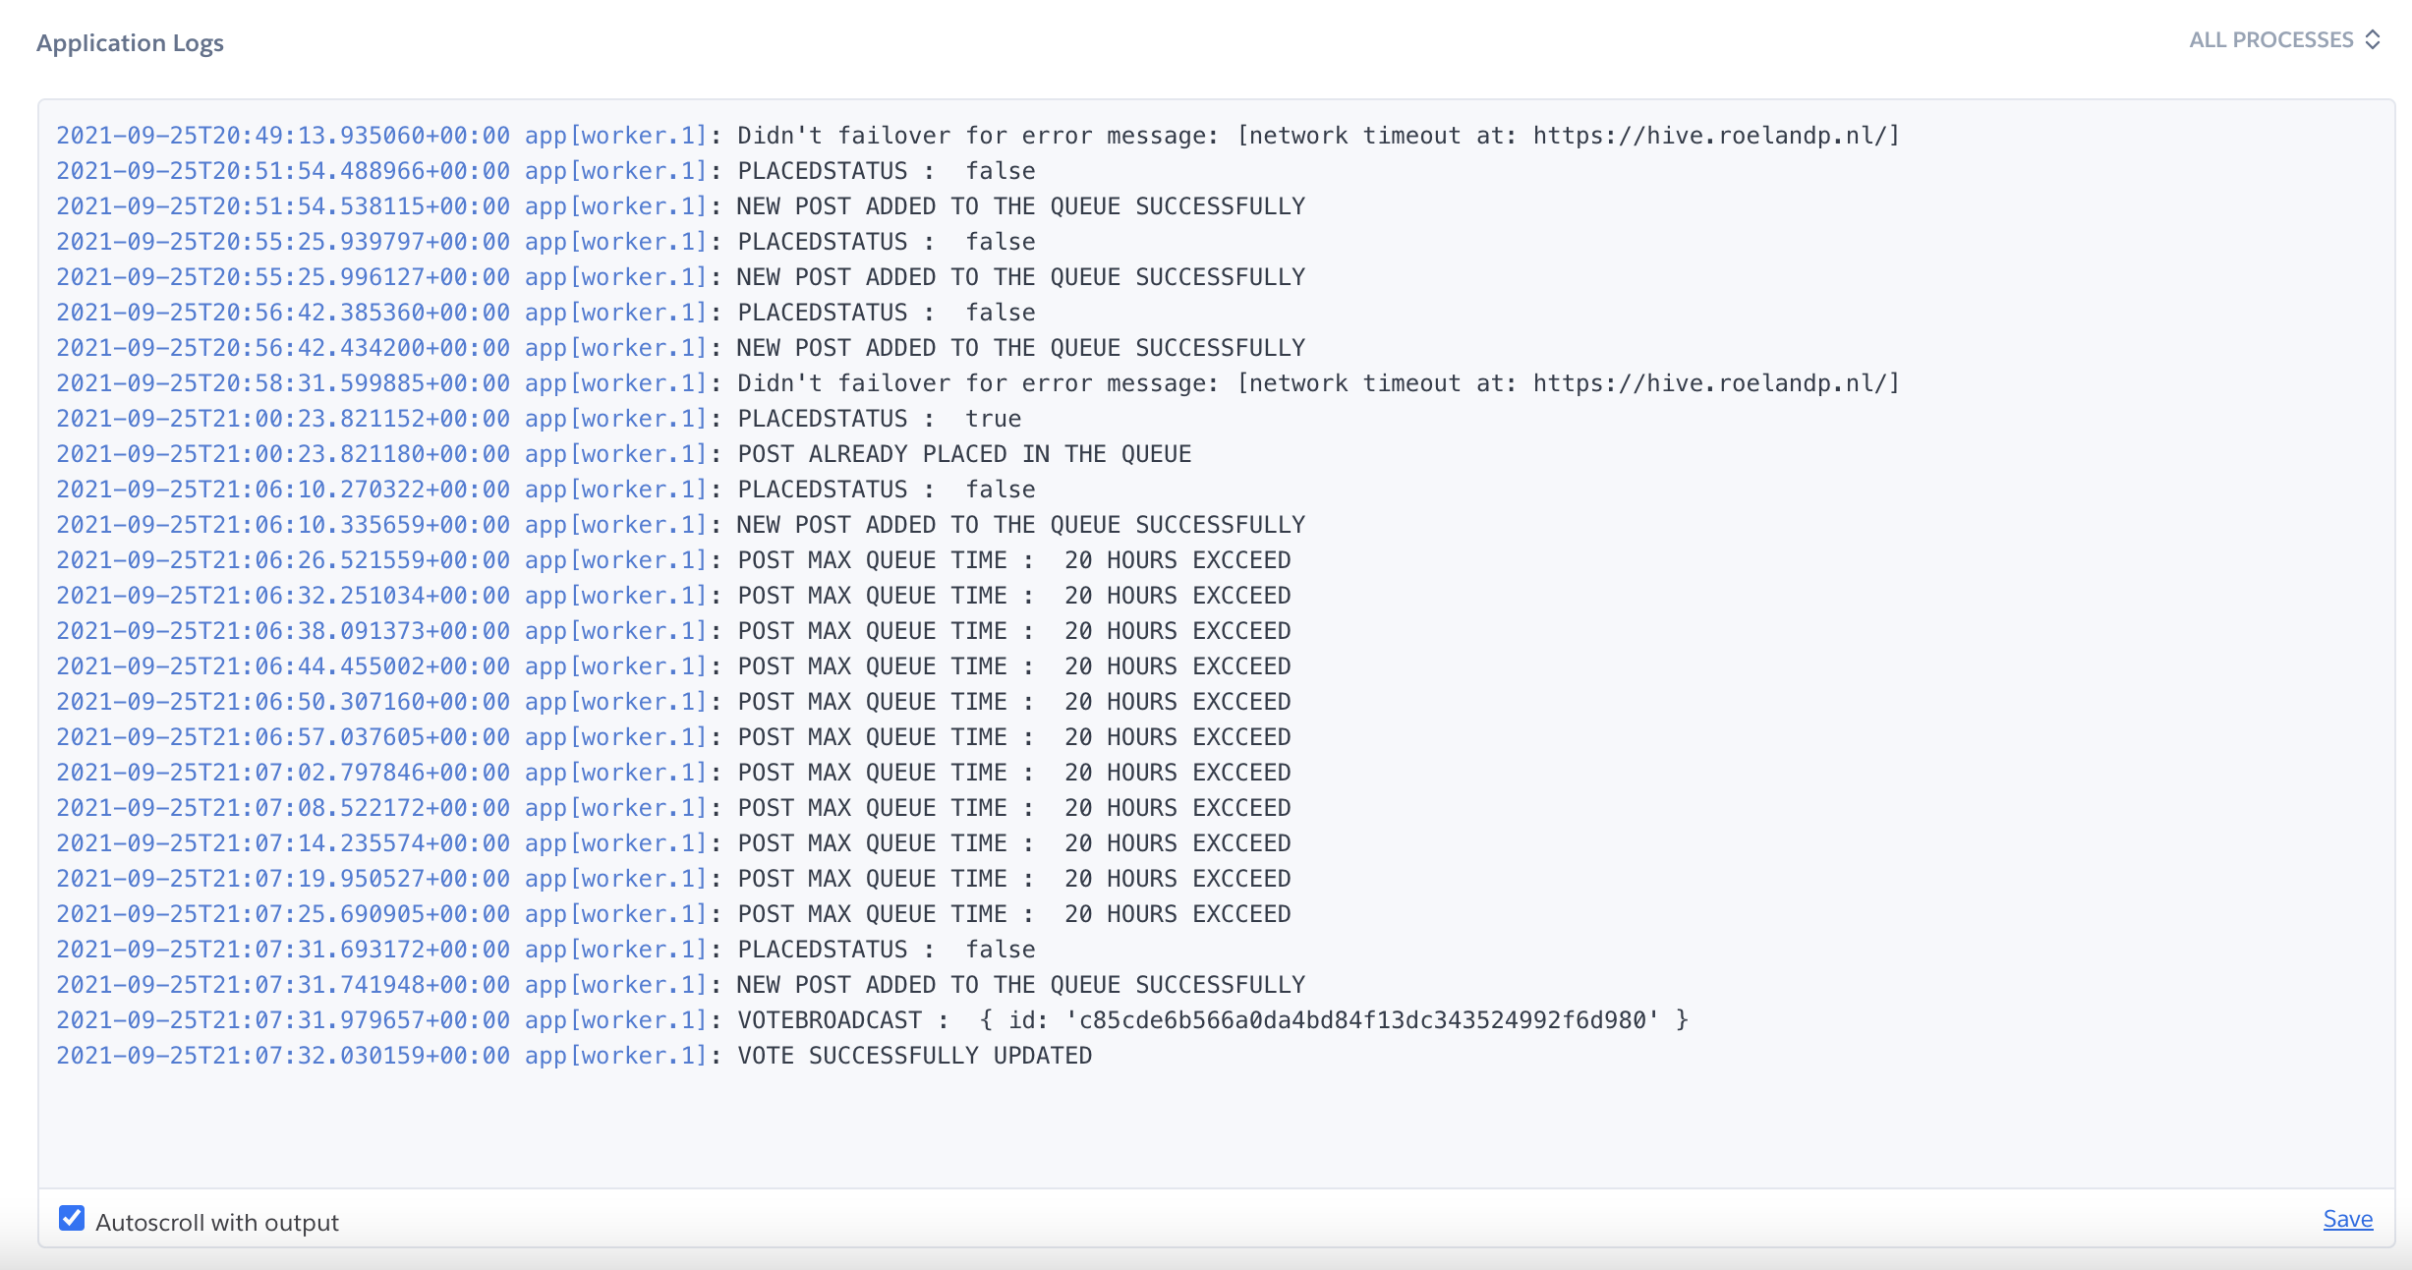Screen dimensions: 2412x1270
Task: Select POST MAX QUEUE TIME line at 21:07:08.522172
Action: click(x=673, y=808)
